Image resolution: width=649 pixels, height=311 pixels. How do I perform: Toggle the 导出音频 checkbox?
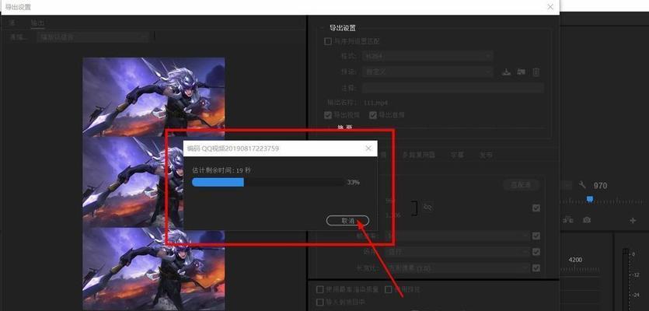373,115
